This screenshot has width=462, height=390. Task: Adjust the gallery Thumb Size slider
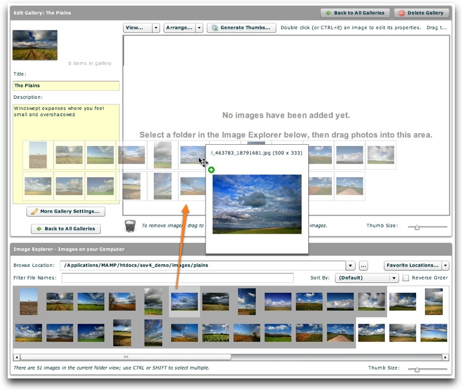(417, 226)
